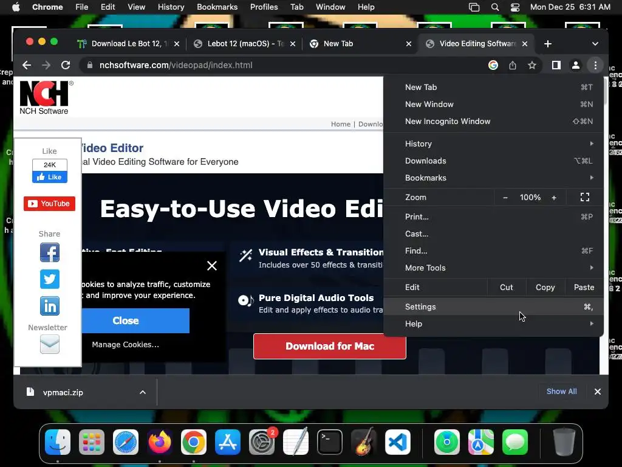The height and width of the screenshot is (467, 622).
Task: Click the Facebook share icon
Action: point(50,252)
